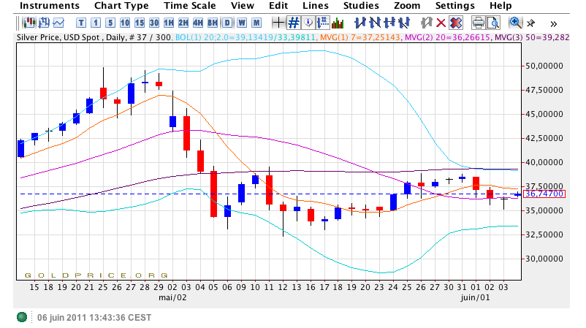Open the Studies menu
This screenshot has width=586, height=328.
point(361,6)
